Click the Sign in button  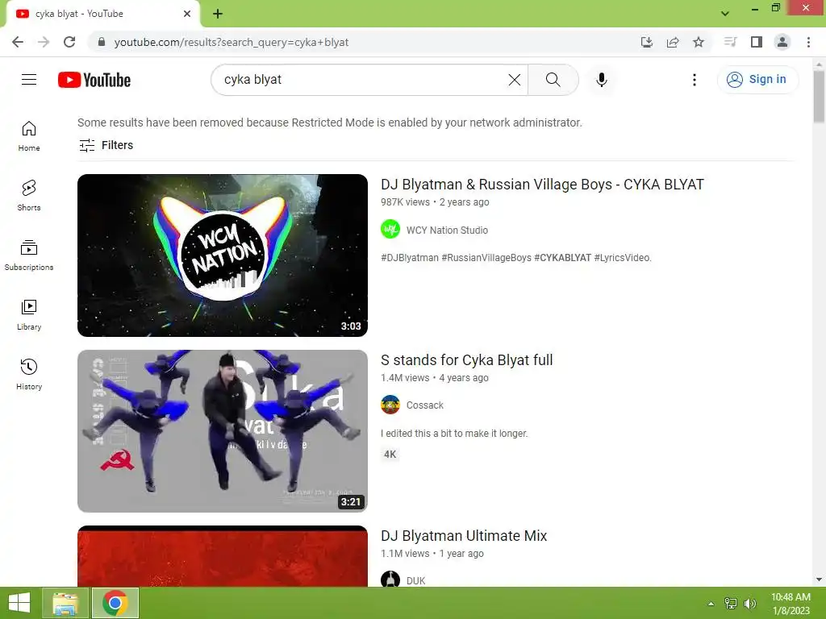tap(757, 80)
